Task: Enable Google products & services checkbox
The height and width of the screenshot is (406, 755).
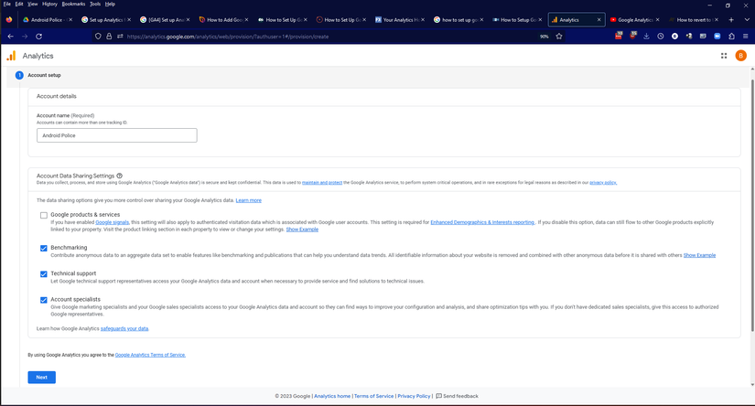Action: pyautogui.click(x=44, y=215)
